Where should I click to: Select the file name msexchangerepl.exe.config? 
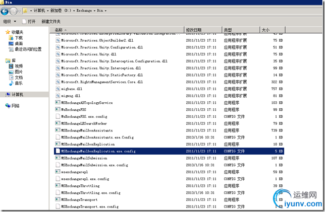coord(85,179)
